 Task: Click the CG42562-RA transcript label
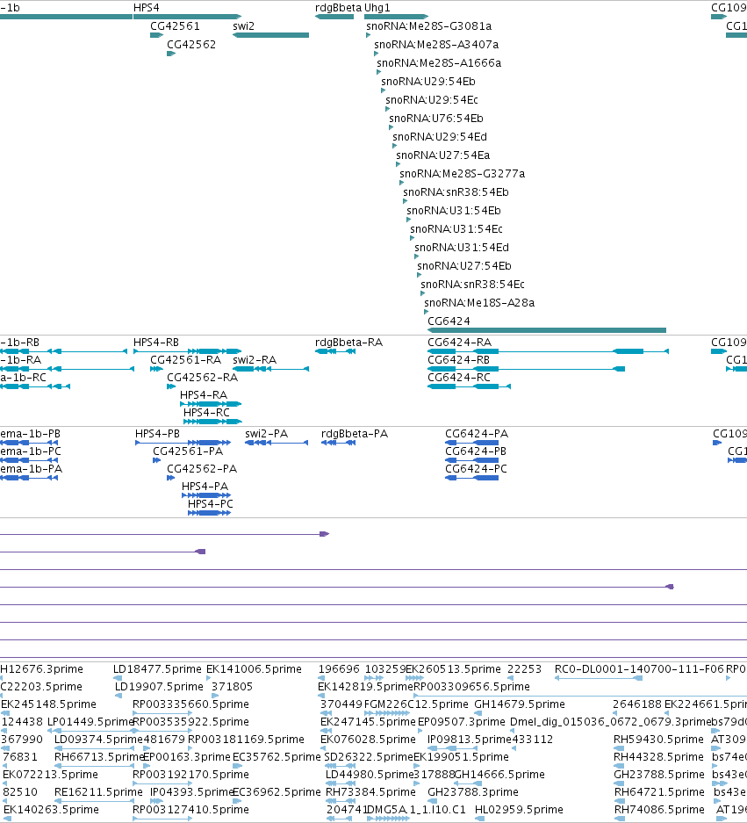click(203, 378)
